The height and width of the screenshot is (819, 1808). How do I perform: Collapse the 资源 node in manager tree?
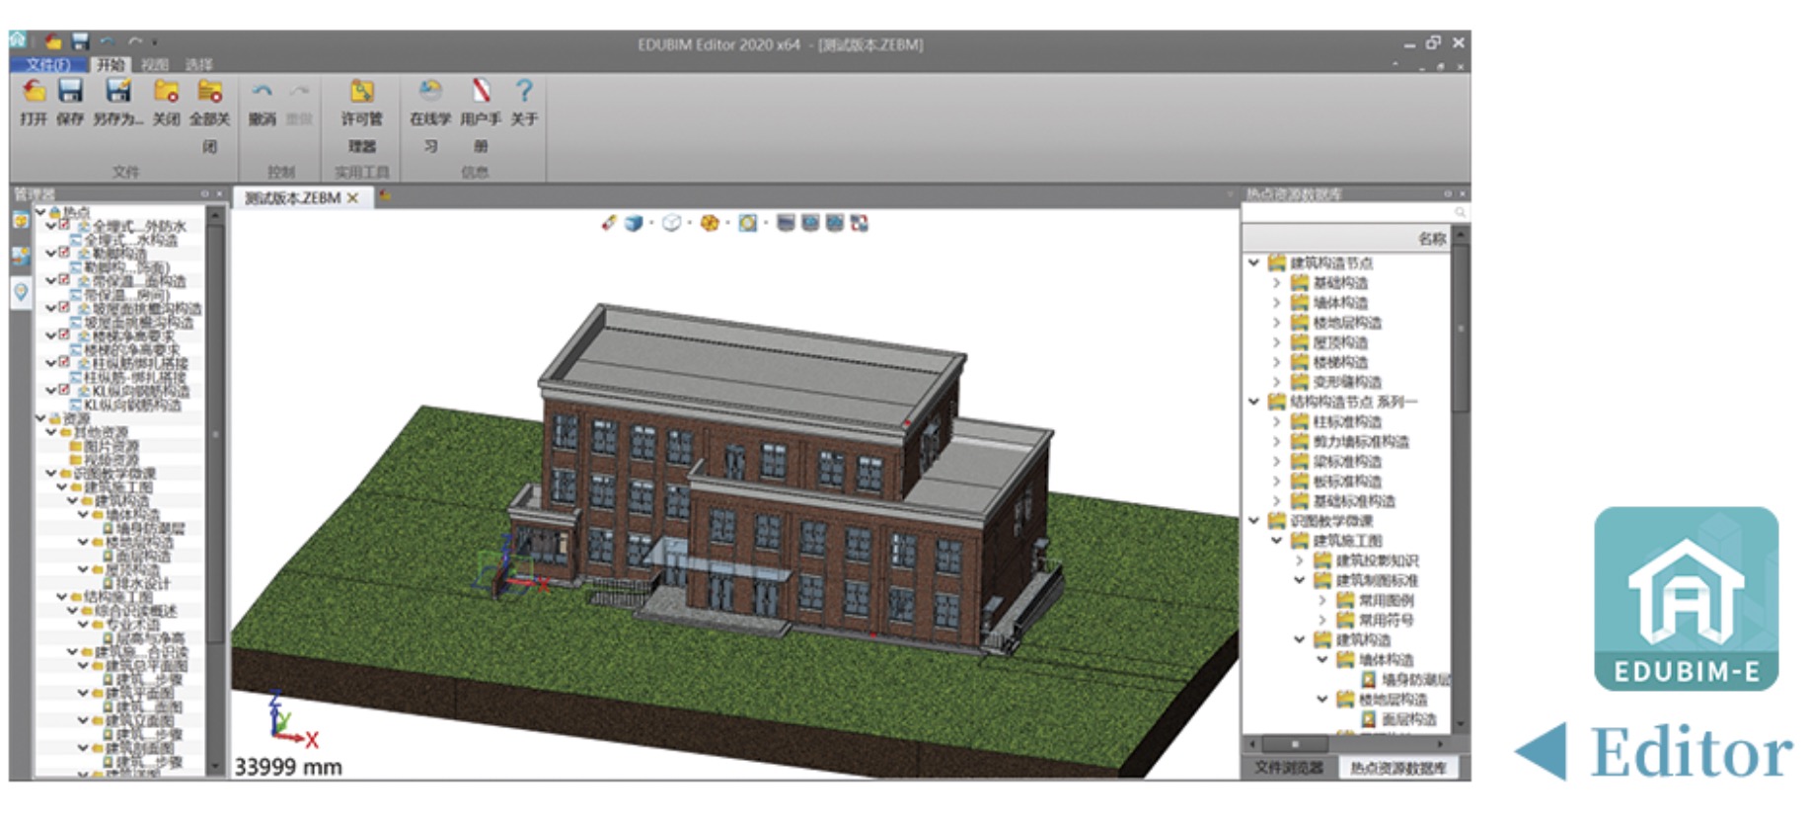40,418
